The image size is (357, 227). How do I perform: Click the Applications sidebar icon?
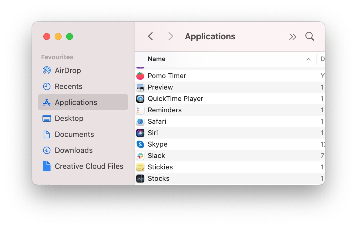[46, 102]
